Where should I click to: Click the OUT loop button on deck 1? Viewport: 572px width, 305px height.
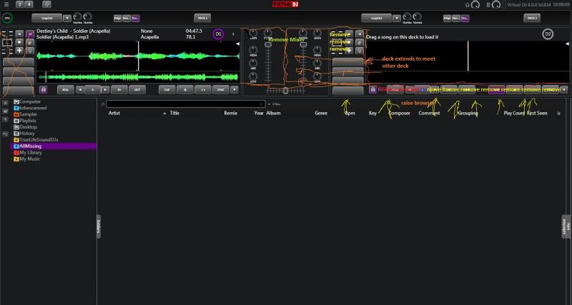tap(137, 89)
